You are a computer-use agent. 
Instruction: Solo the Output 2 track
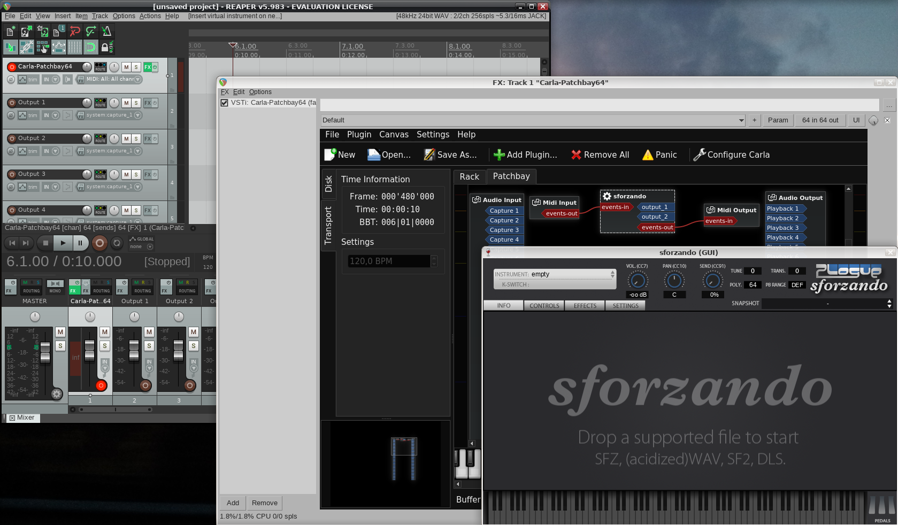coord(136,138)
